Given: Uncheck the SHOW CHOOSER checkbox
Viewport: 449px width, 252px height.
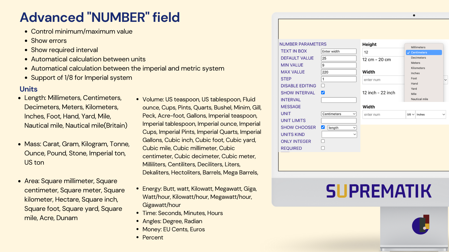Looking at the screenshot, I should [323, 127].
